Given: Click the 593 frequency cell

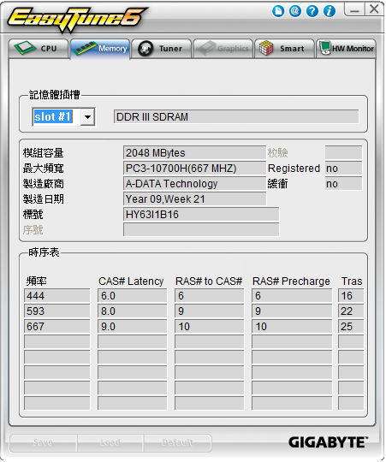Looking at the screenshot, I should [x=56, y=311].
